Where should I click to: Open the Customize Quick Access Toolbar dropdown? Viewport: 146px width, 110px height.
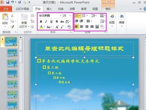[x=29, y=2]
